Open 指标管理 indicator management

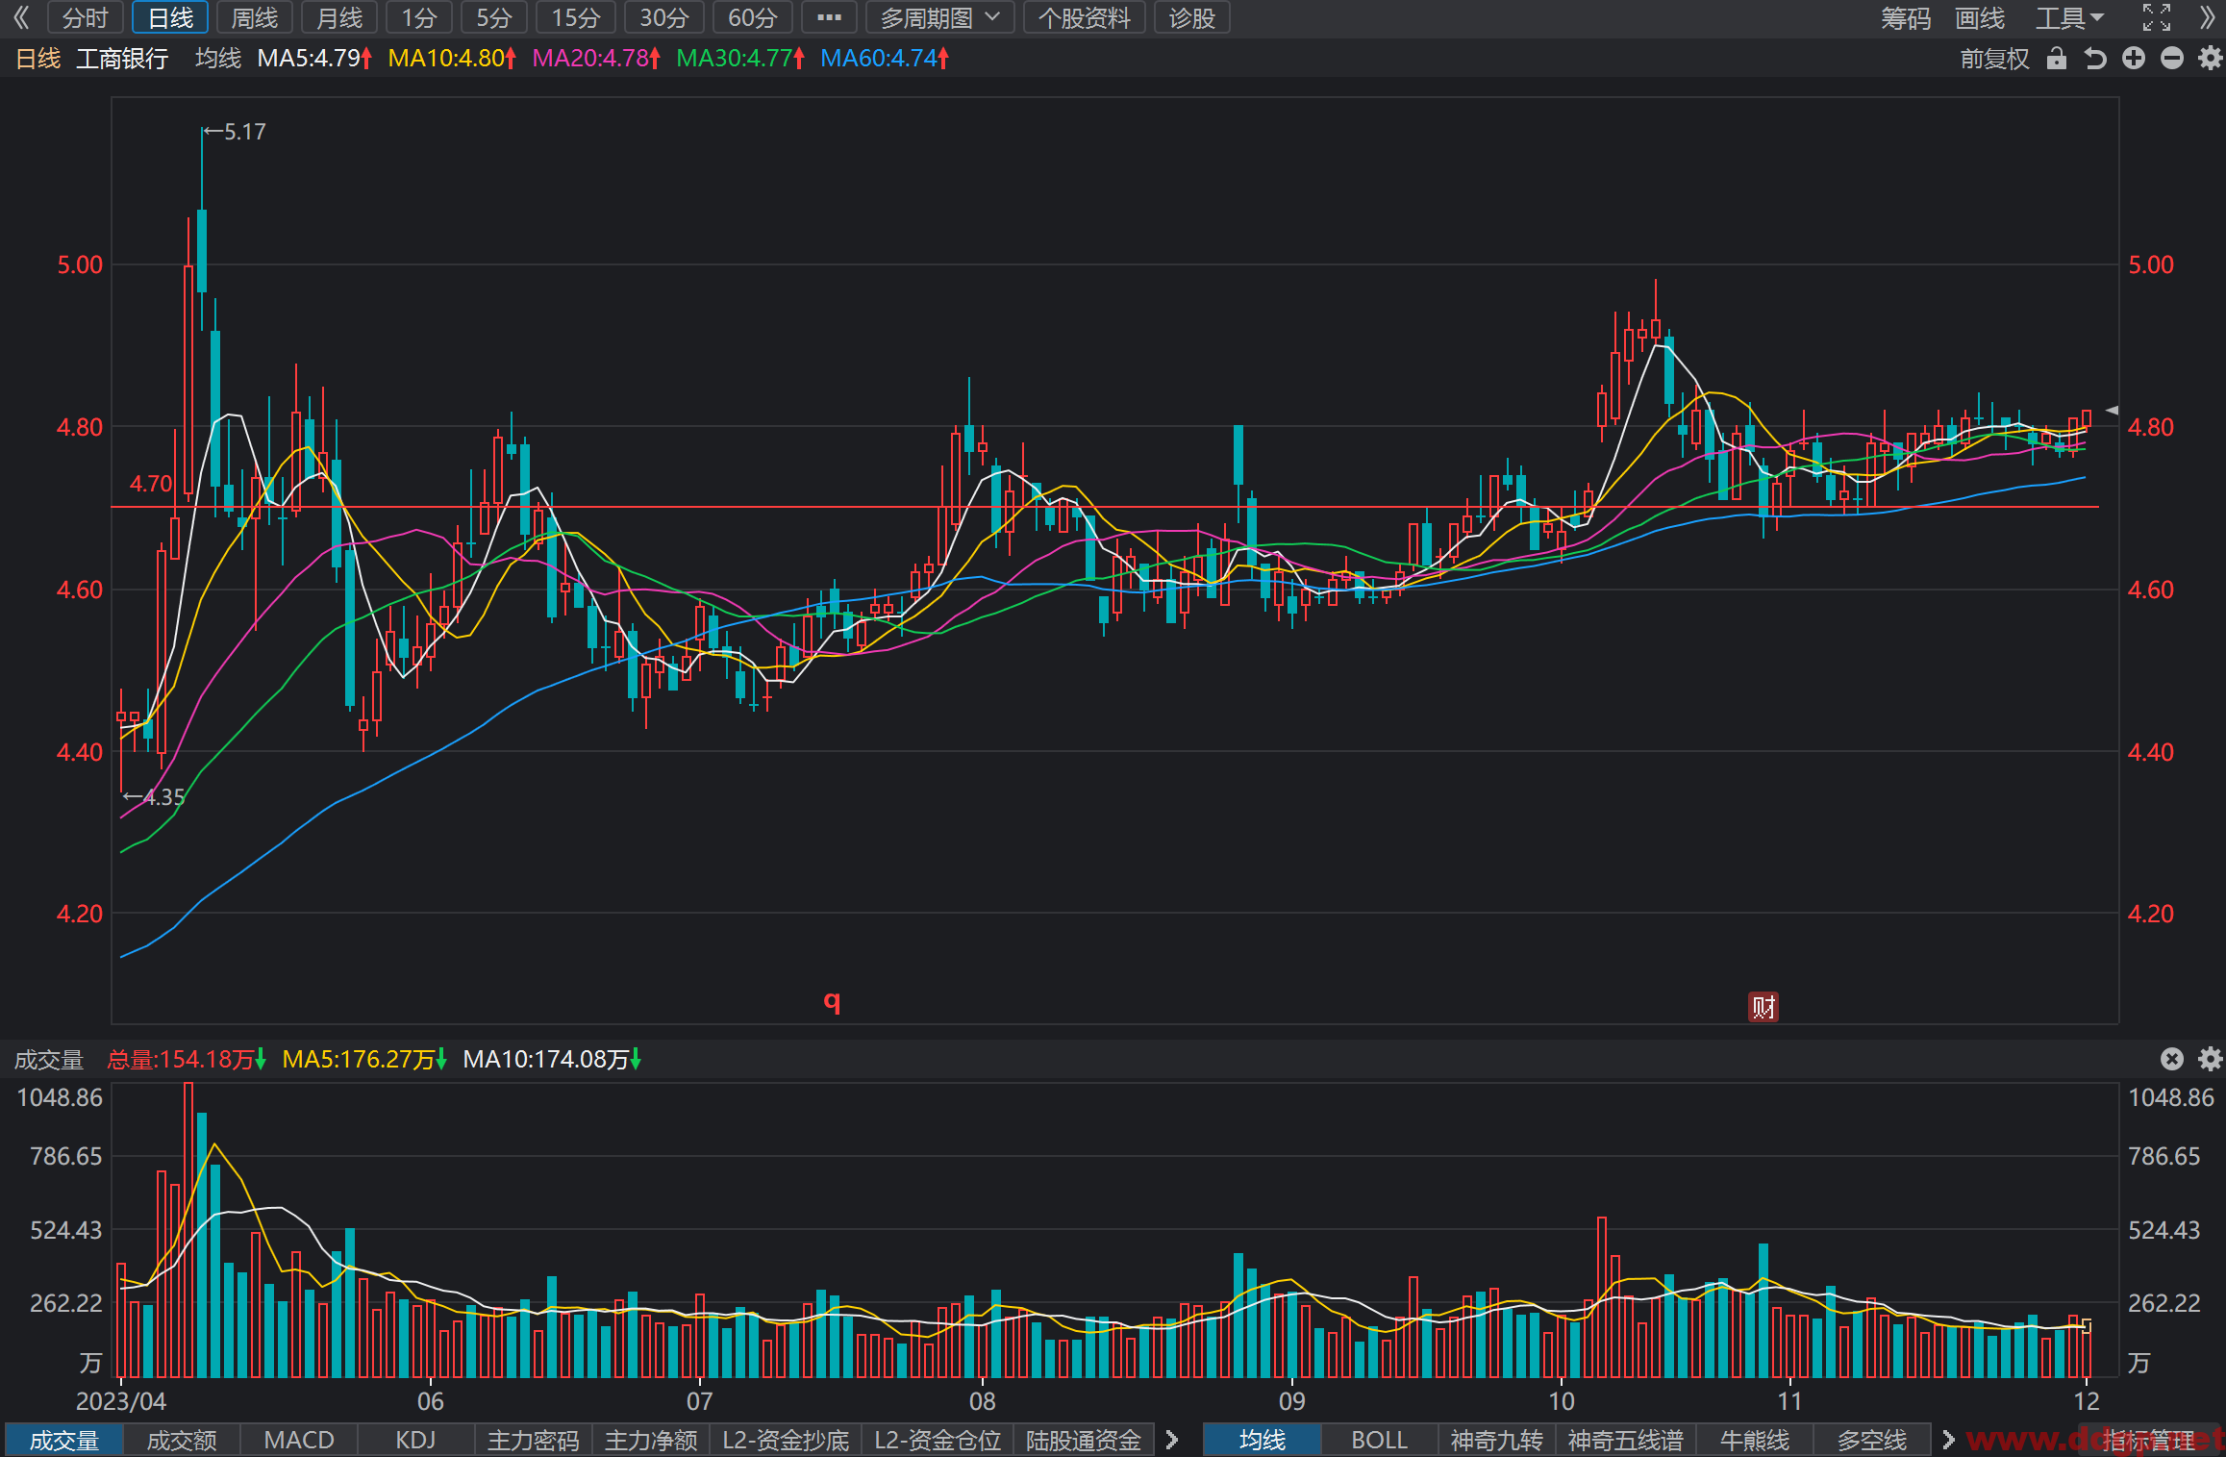click(2148, 1440)
